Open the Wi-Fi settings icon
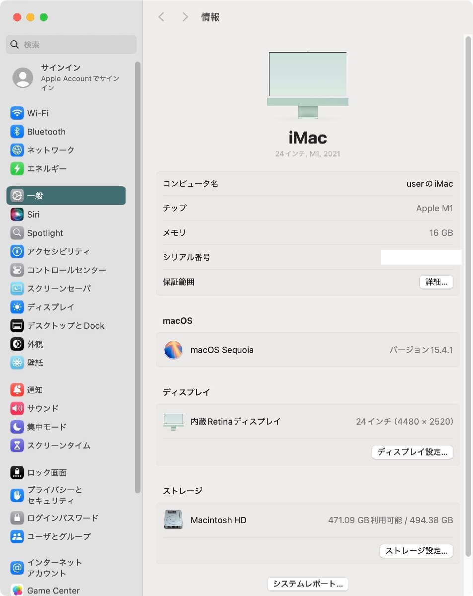This screenshot has width=473, height=596. point(17,113)
